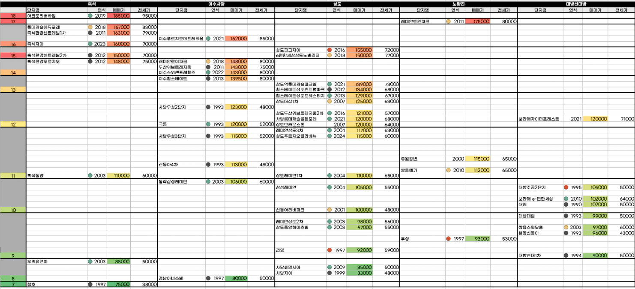This screenshot has height=289, width=635.
Task: Select the 상도역롯데캐슬파크엘 name cell
Action: click(x=300, y=84)
